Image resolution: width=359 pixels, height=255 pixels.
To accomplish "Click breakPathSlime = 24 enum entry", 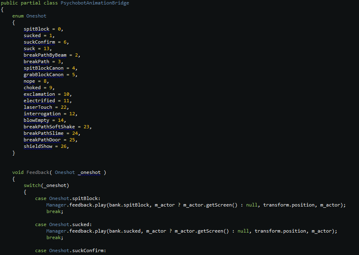I will point(52,134).
